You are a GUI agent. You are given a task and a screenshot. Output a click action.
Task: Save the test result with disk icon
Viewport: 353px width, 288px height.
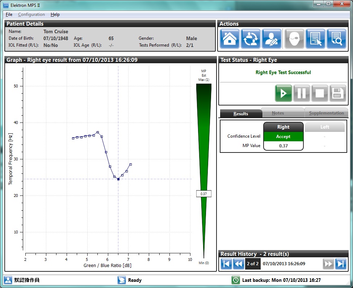(x=337, y=93)
